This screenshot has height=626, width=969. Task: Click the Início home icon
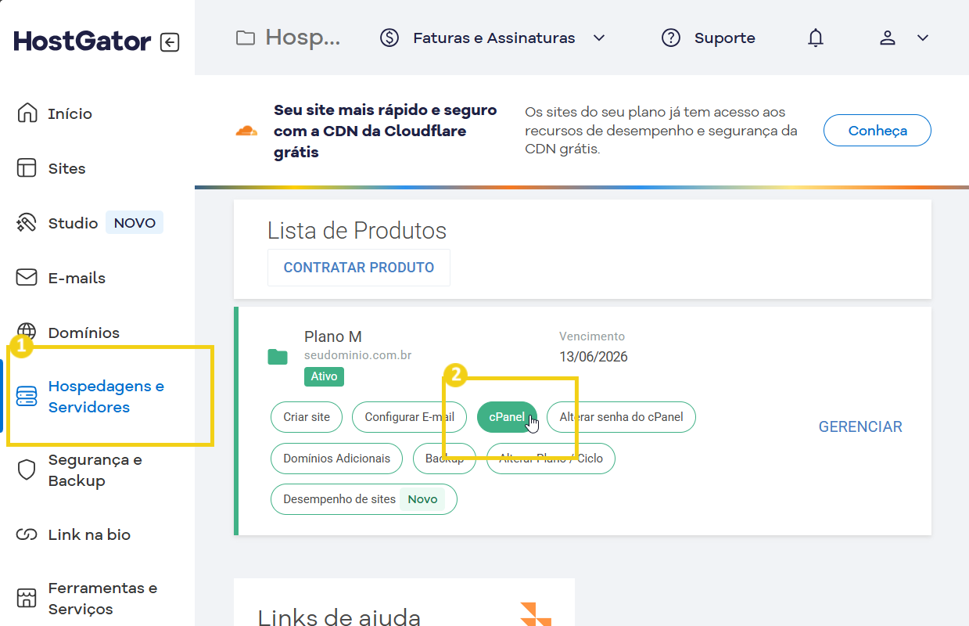(x=27, y=113)
